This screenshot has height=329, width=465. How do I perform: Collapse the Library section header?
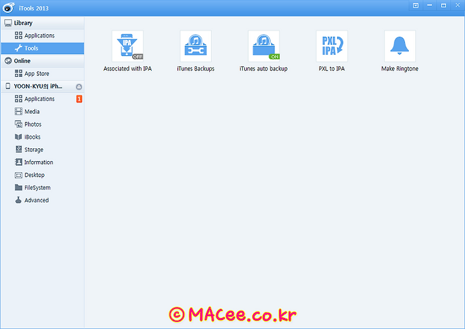pos(43,23)
